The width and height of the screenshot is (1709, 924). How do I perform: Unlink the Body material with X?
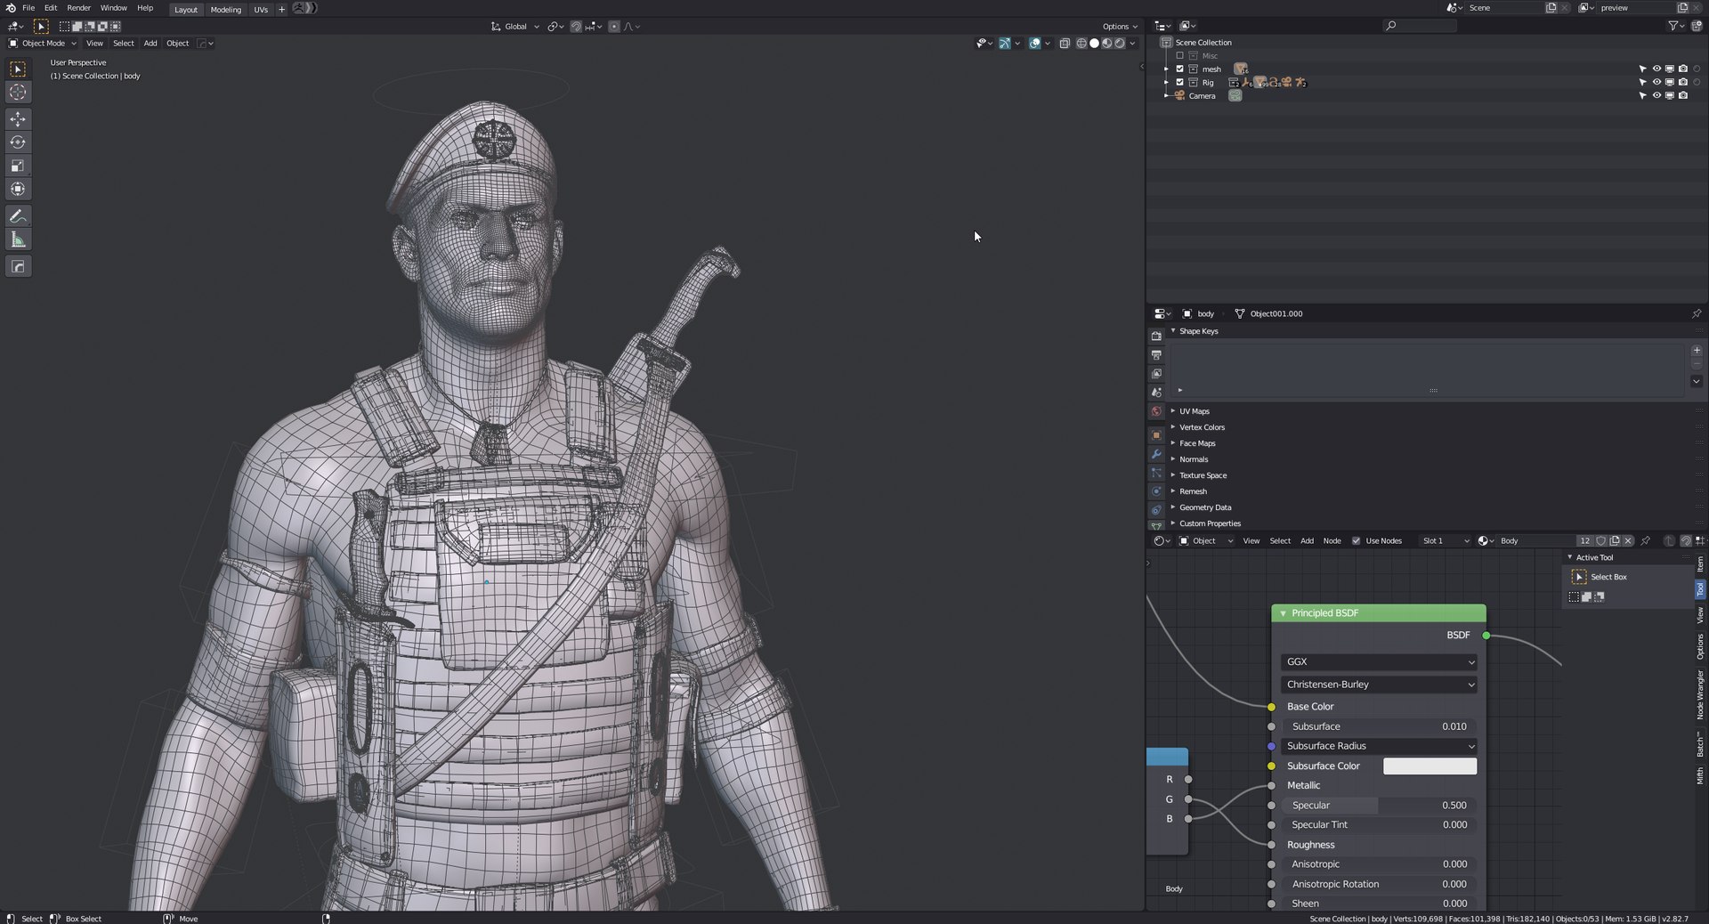click(x=1628, y=541)
